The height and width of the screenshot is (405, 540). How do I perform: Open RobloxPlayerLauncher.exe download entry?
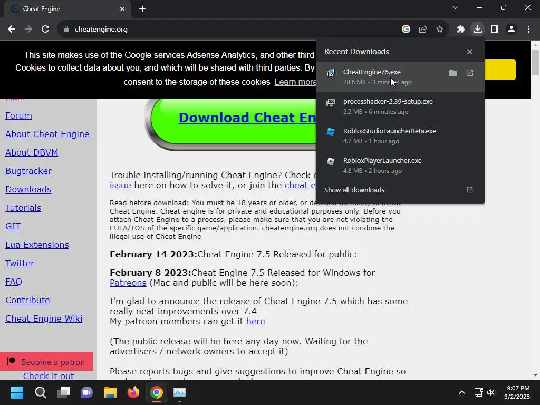pos(400,165)
